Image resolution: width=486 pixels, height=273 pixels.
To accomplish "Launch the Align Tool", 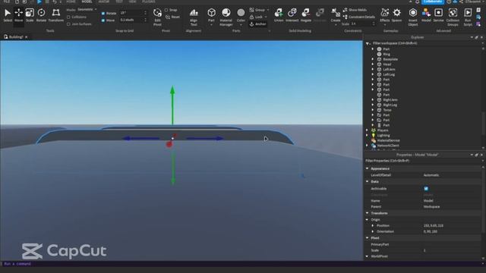I will [x=194, y=17].
